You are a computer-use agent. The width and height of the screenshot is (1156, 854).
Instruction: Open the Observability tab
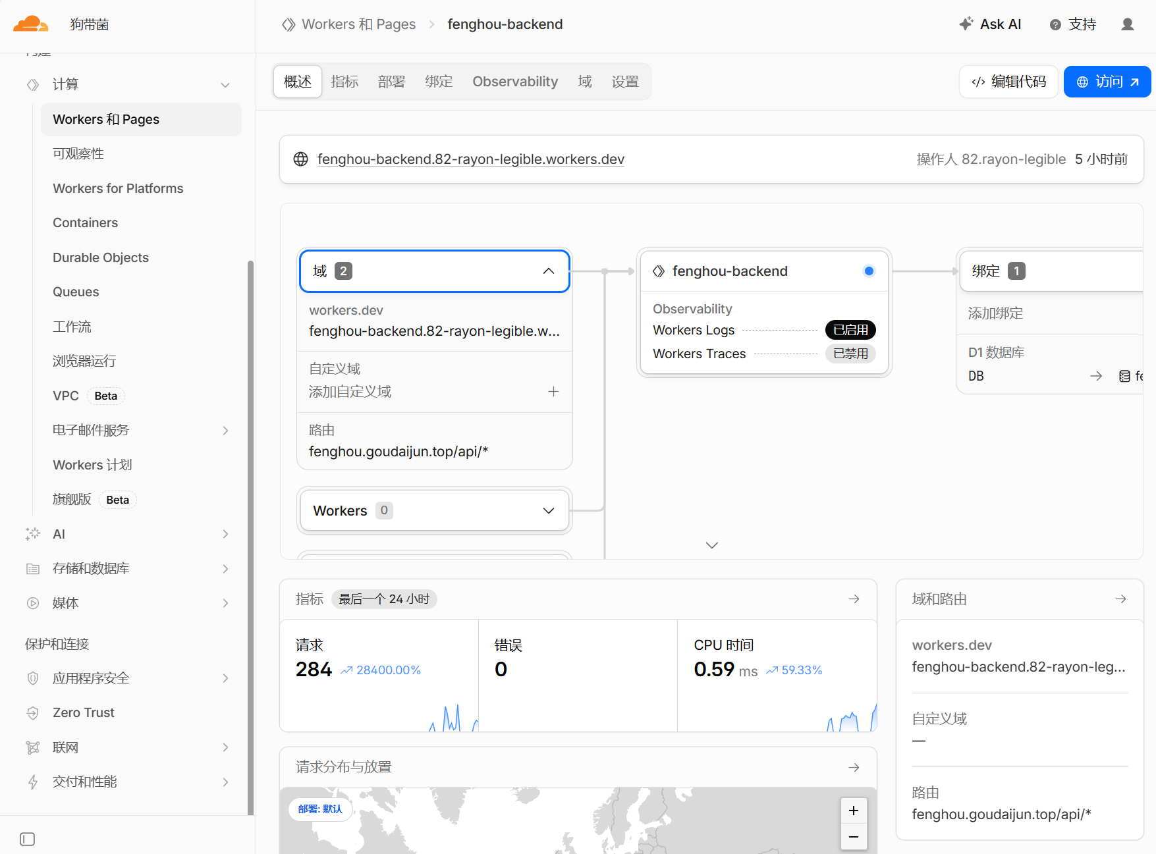pos(515,82)
